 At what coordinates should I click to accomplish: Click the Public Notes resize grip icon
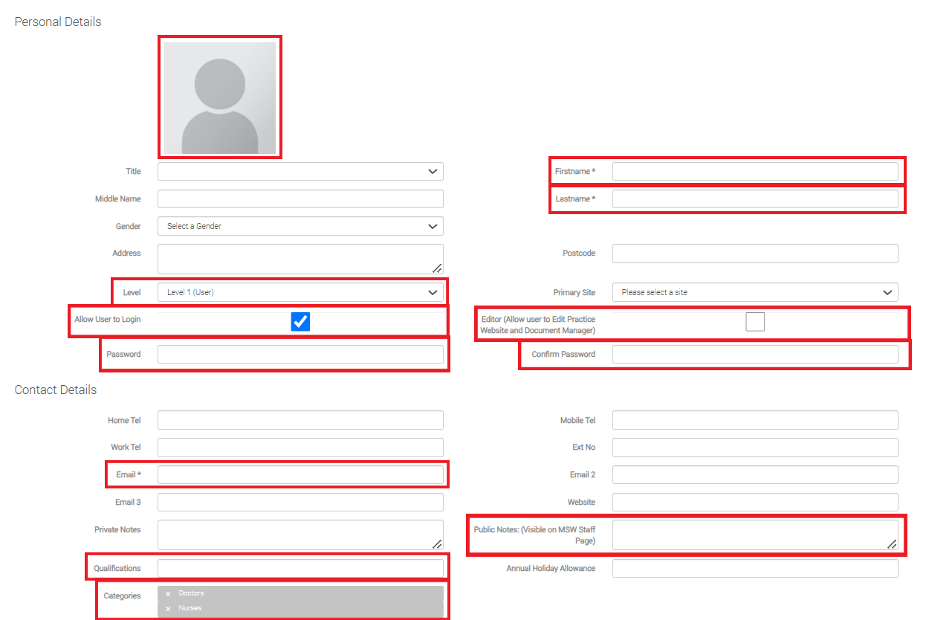click(891, 545)
